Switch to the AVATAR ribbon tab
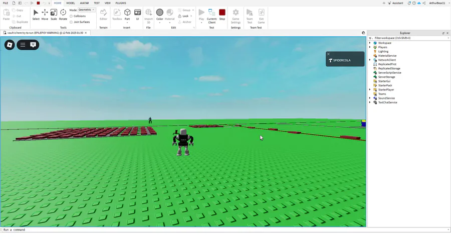The height and width of the screenshot is (240, 451). click(84, 3)
